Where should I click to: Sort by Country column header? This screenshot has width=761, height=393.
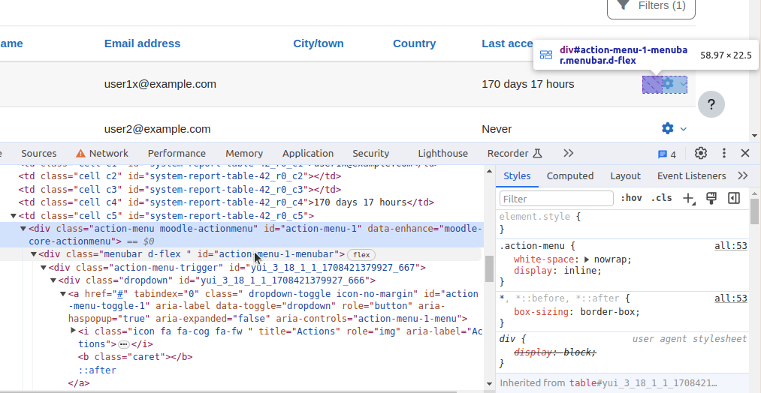[415, 43]
